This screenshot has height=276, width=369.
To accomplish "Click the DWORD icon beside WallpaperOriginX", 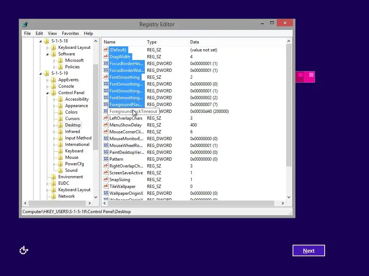I will [x=106, y=193].
